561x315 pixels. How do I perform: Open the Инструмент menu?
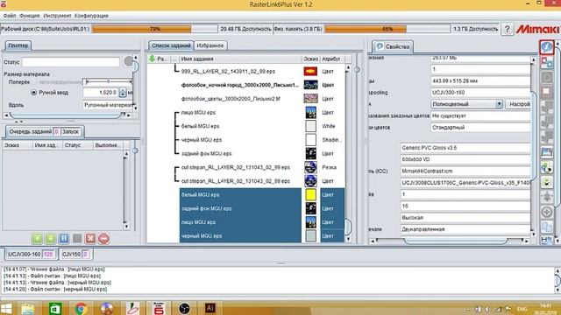pos(57,16)
